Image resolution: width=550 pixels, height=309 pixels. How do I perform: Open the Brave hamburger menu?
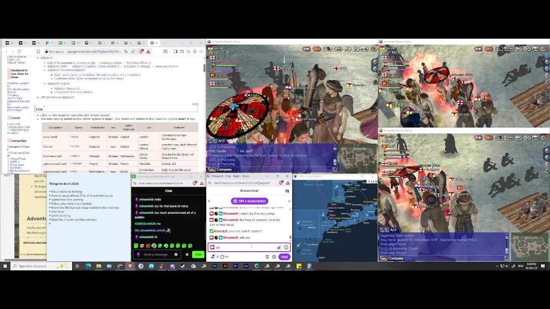click(x=201, y=51)
